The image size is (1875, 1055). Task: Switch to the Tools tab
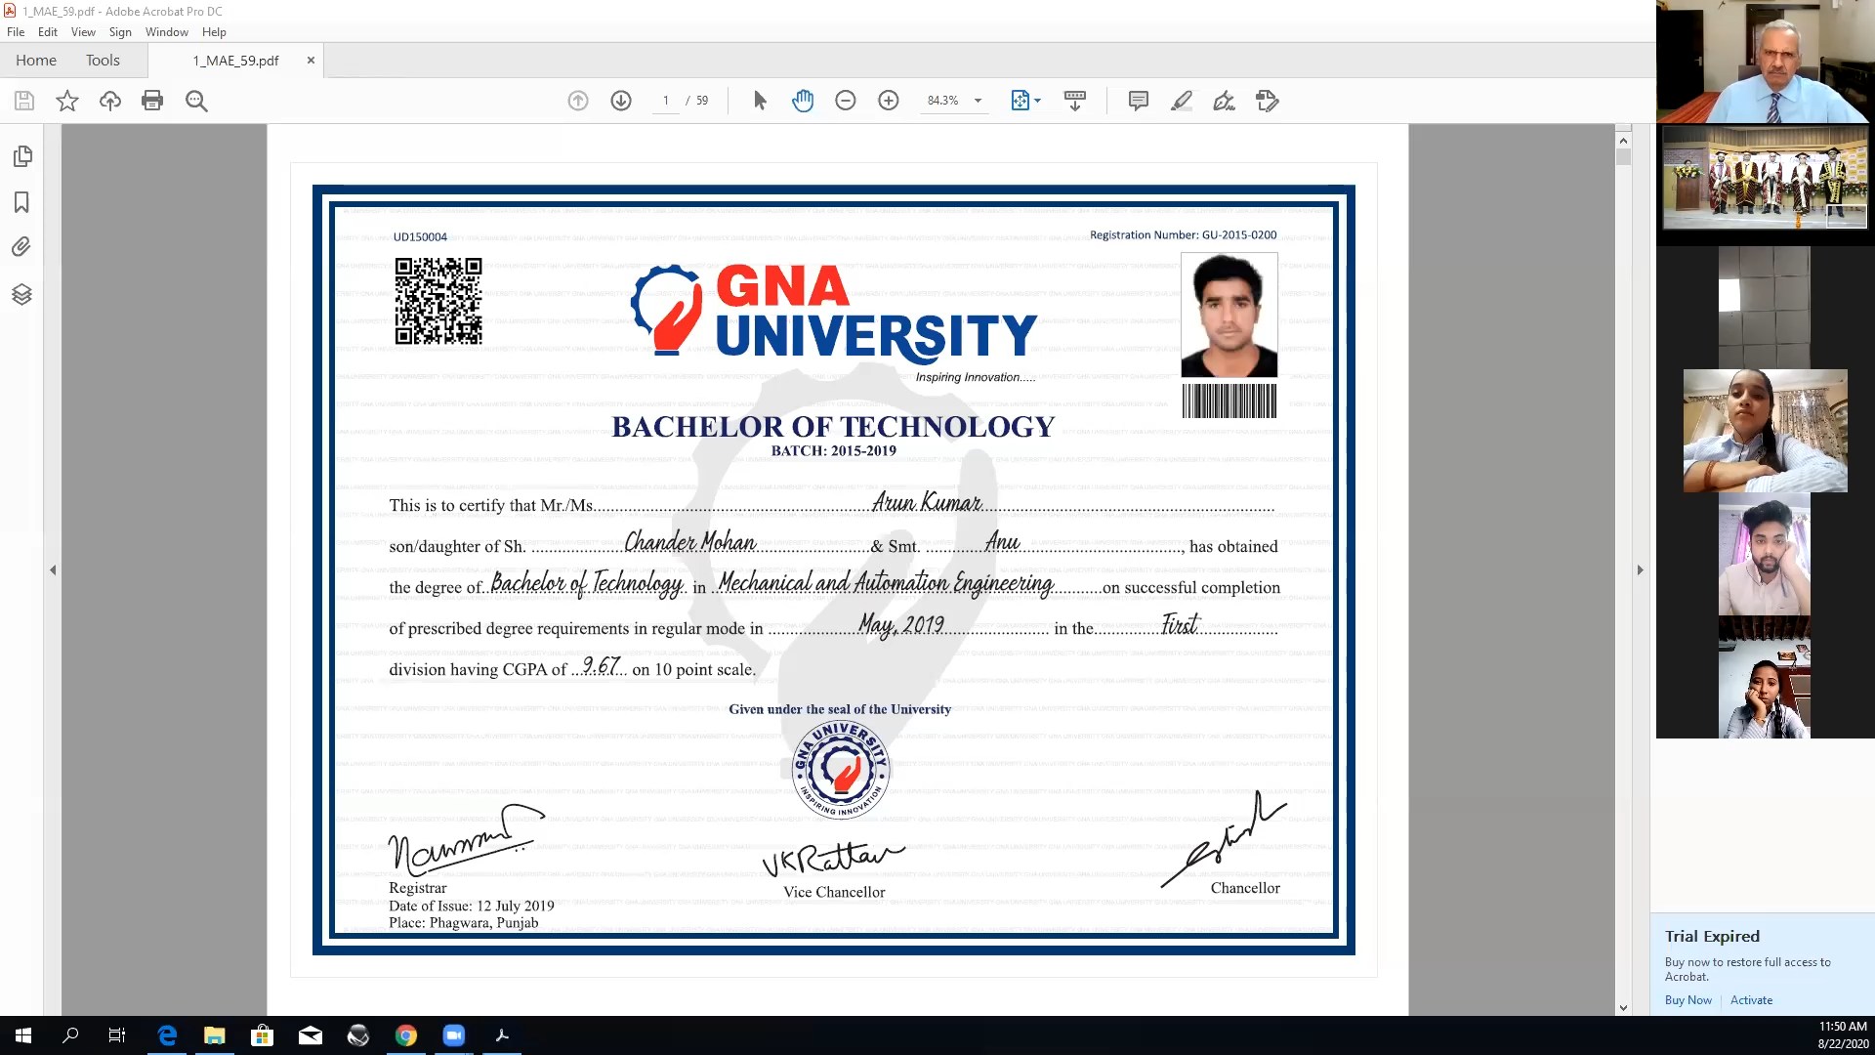[x=103, y=60]
